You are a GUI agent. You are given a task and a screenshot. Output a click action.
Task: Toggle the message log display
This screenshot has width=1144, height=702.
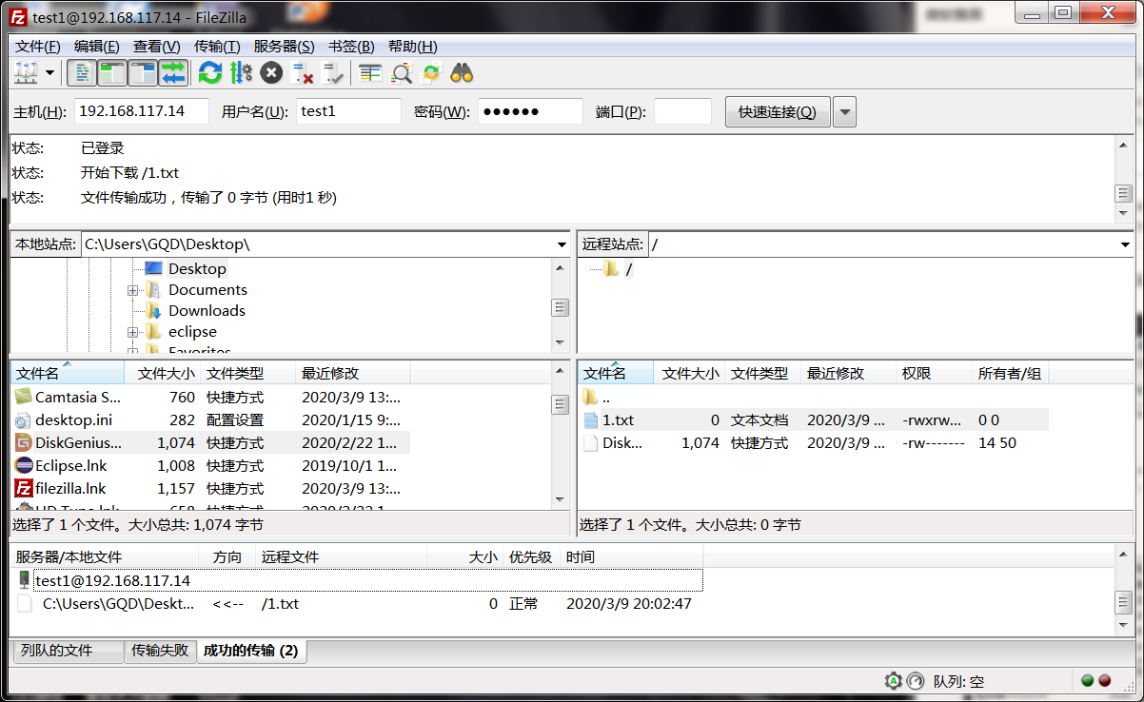(83, 72)
